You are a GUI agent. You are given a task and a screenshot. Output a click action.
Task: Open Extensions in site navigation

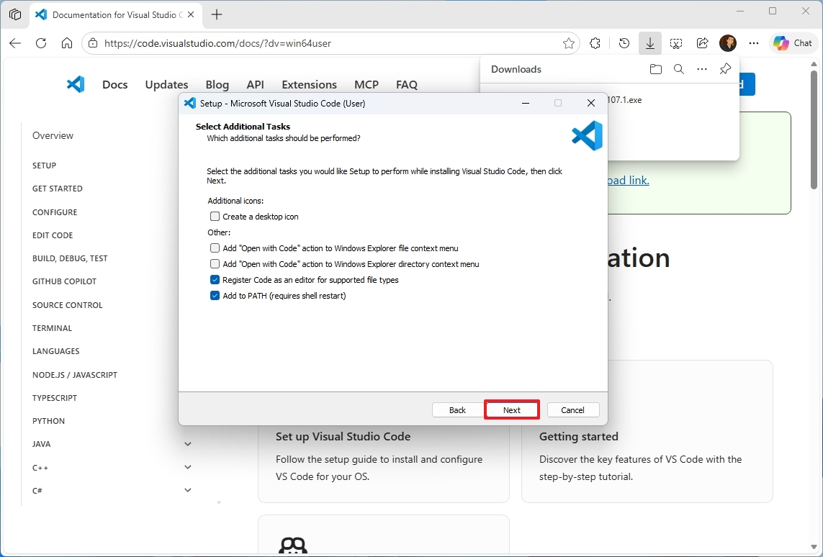(x=309, y=84)
